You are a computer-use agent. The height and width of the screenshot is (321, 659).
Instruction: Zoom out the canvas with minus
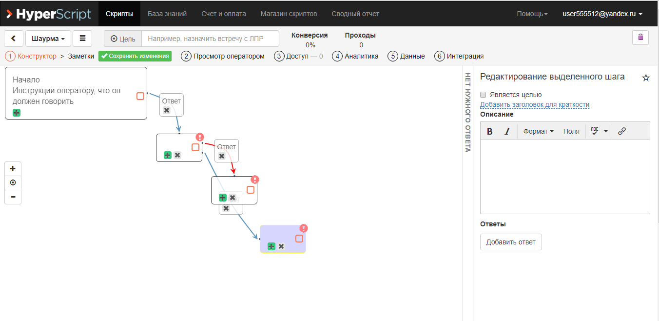pyautogui.click(x=13, y=197)
